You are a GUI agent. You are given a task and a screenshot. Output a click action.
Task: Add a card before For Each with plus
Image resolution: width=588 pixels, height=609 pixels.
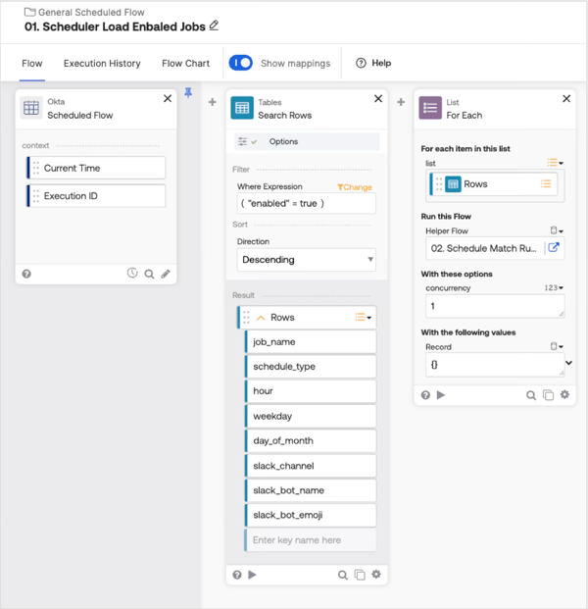pyautogui.click(x=401, y=102)
